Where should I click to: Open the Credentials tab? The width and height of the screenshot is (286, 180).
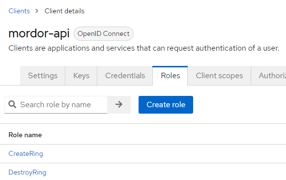tap(125, 76)
